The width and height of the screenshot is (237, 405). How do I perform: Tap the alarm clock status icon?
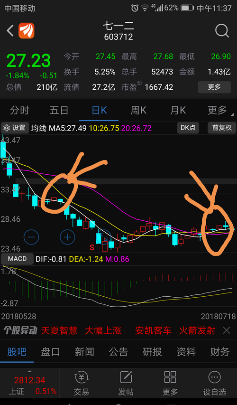[x=135, y=8]
